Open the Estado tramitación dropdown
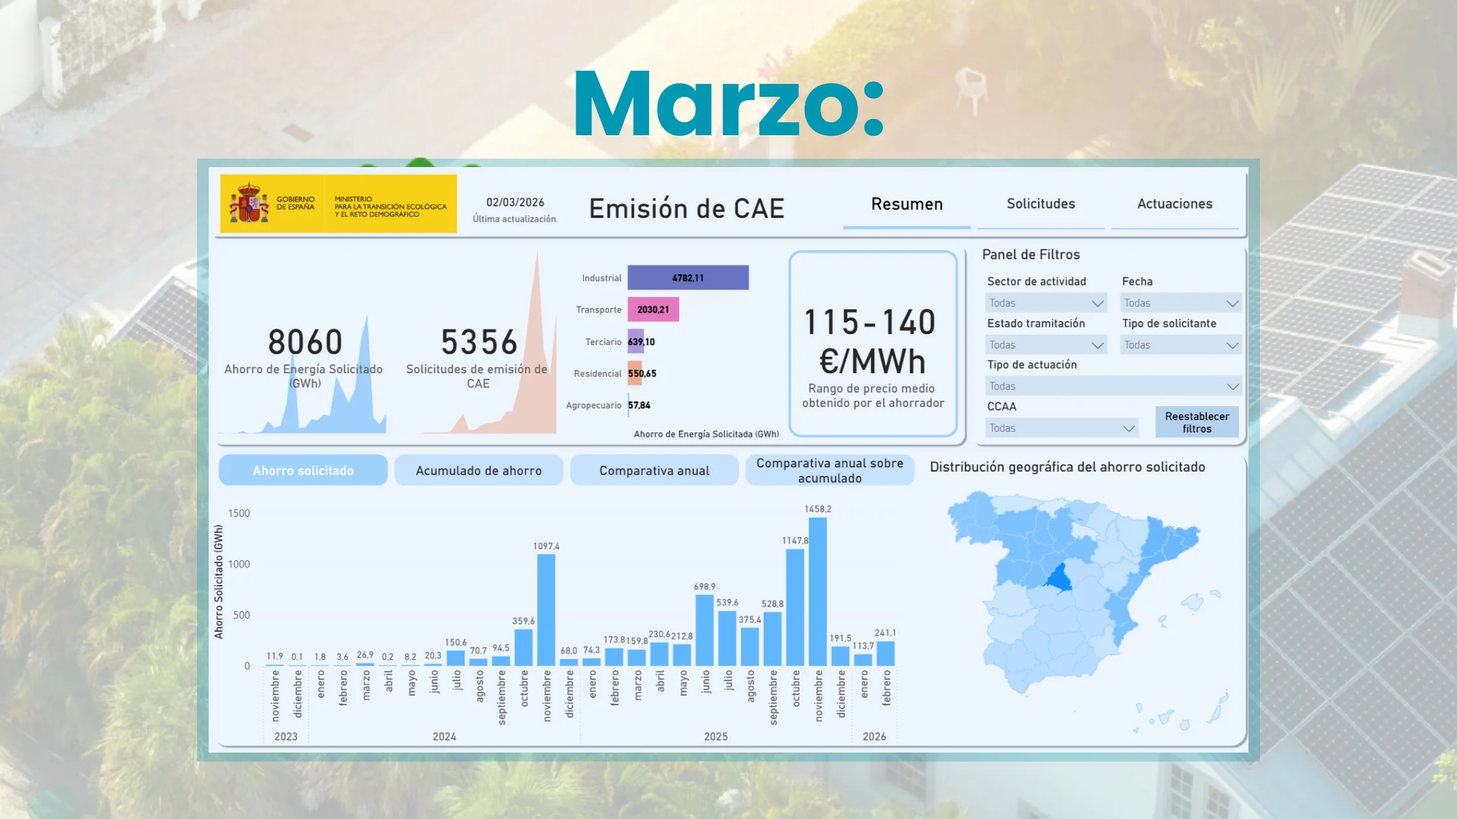 tap(1045, 344)
